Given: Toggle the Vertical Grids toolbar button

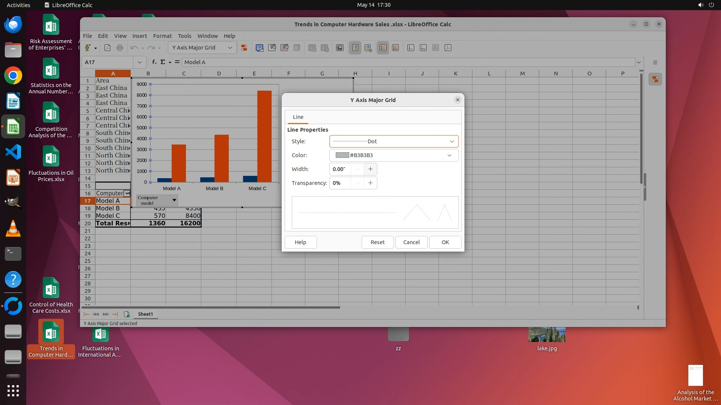Looking at the screenshot, I should [x=395, y=48].
